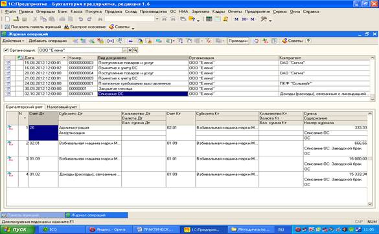The height and width of the screenshot is (234, 379).
Task: Click the main toolbar search input field
Action: pos(130,19)
